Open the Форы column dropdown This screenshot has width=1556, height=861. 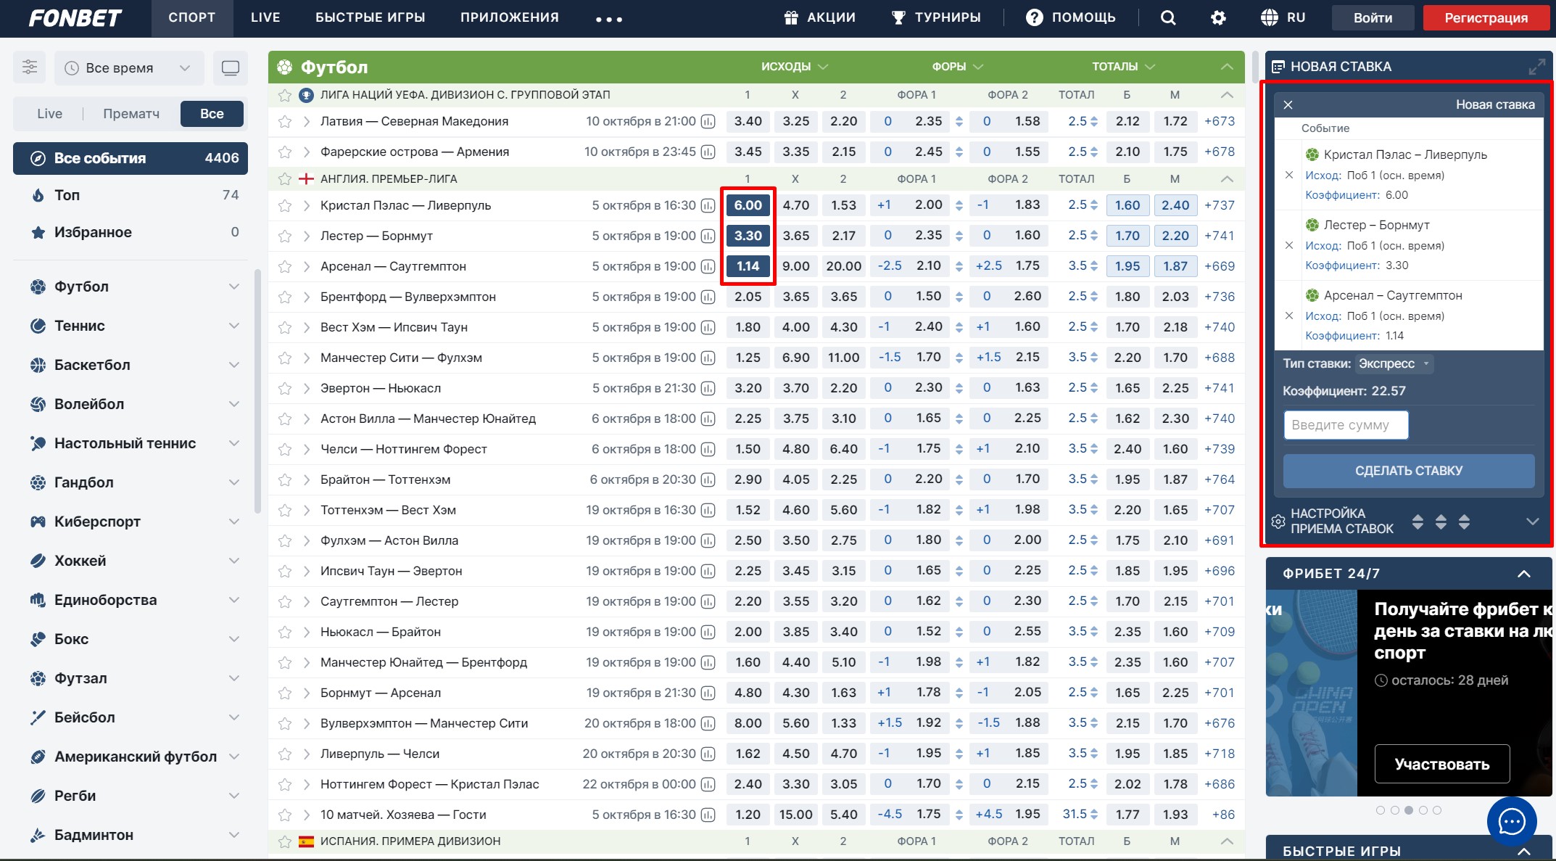click(x=957, y=67)
